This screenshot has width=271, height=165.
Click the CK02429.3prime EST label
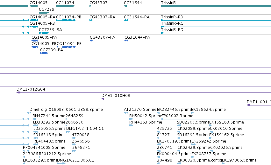(194, 148)
